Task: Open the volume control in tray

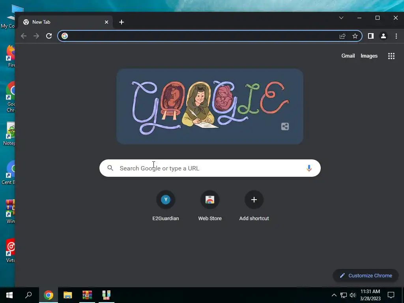Action: click(x=353, y=295)
